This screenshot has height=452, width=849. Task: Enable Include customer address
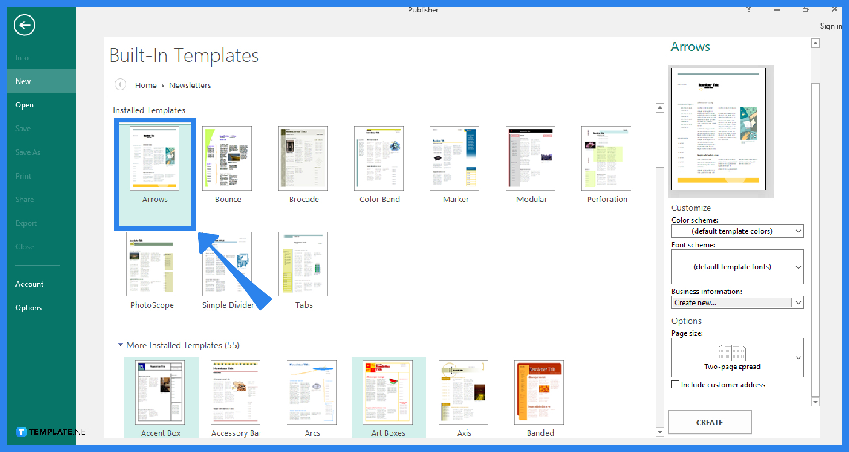coord(675,384)
